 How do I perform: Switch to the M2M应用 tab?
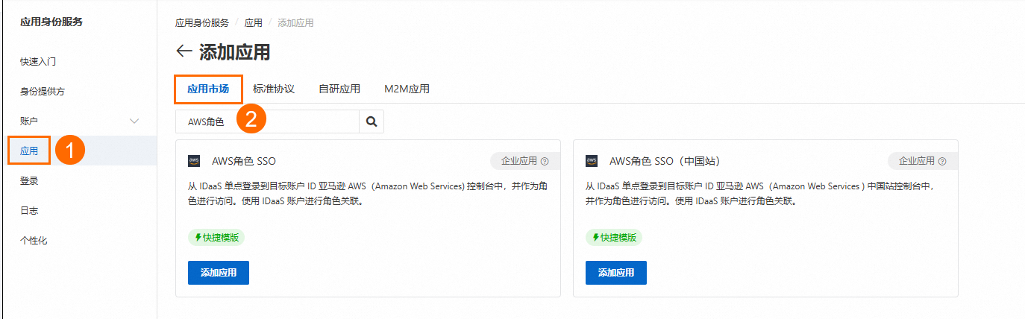pyautogui.click(x=407, y=89)
